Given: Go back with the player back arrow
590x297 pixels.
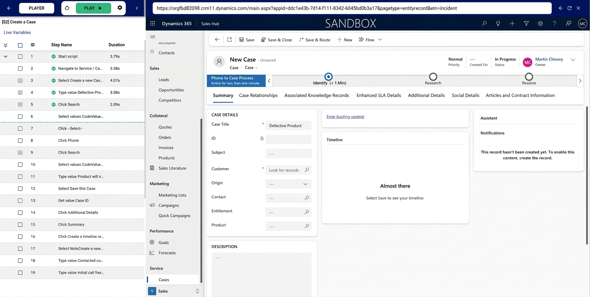Looking at the screenshot, I should coord(9,8).
